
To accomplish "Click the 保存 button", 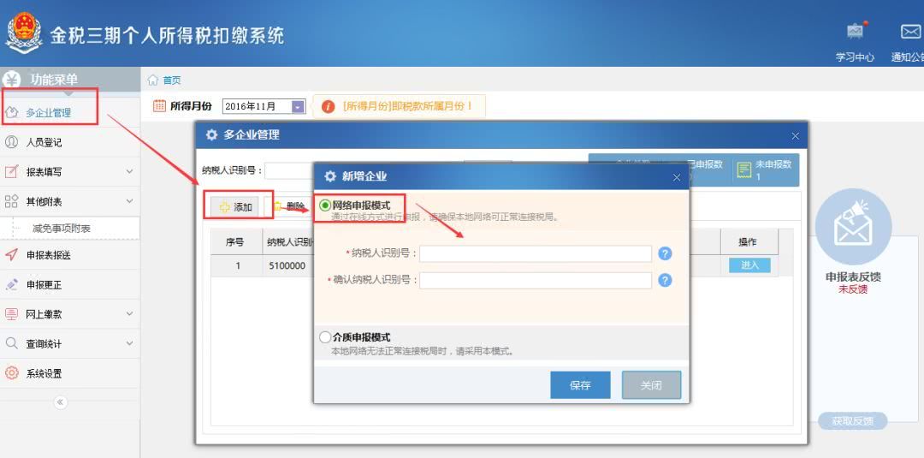I will pyautogui.click(x=580, y=385).
